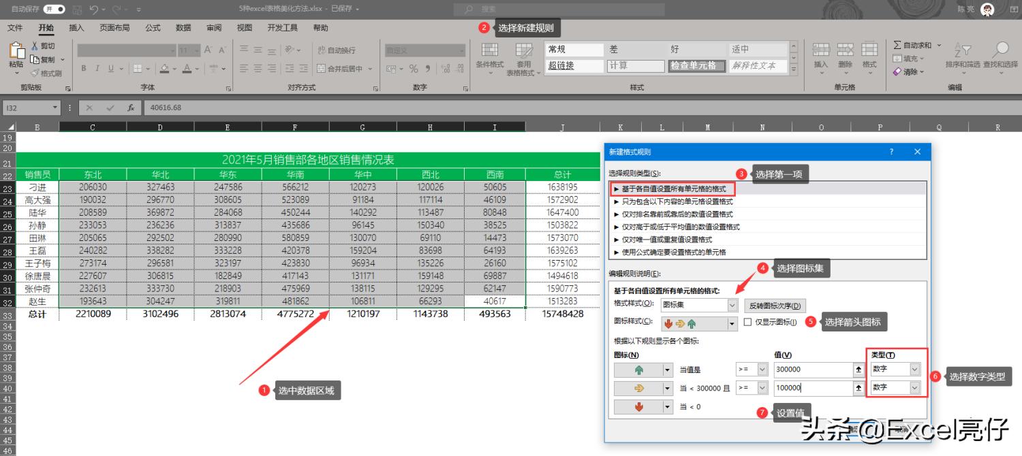Open the 公式 ribbon tab
The image size is (1022, 456).
pyautogui.click(x=152, y=28)
